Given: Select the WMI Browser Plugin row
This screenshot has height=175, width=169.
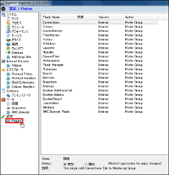Looking at the screenshot, I should (100, 112).
